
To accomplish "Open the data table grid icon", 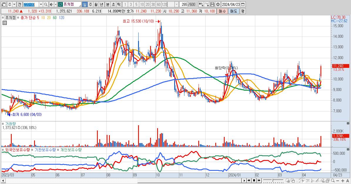I will click(x=4, y=23).
